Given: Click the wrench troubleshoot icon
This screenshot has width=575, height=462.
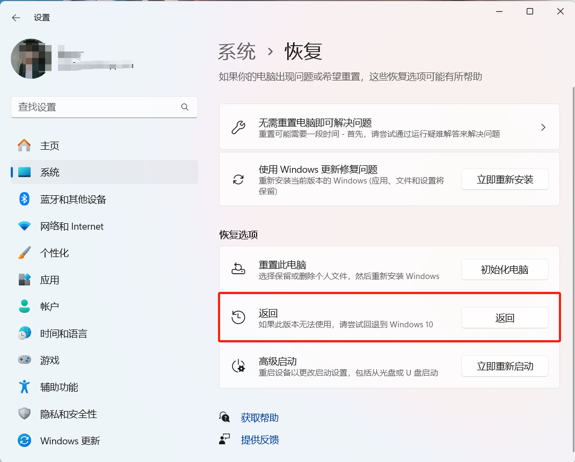Looking at the screenshot, I should (238, 127).
